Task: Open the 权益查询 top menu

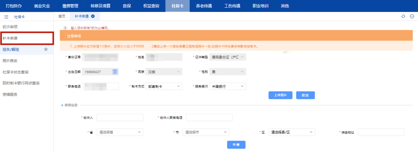Action: (151, 6)
